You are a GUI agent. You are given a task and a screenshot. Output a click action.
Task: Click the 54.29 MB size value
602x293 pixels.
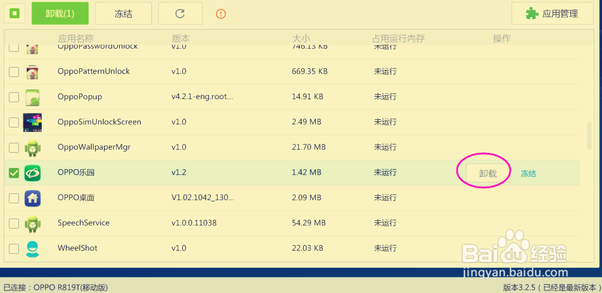tap(309, 222)
